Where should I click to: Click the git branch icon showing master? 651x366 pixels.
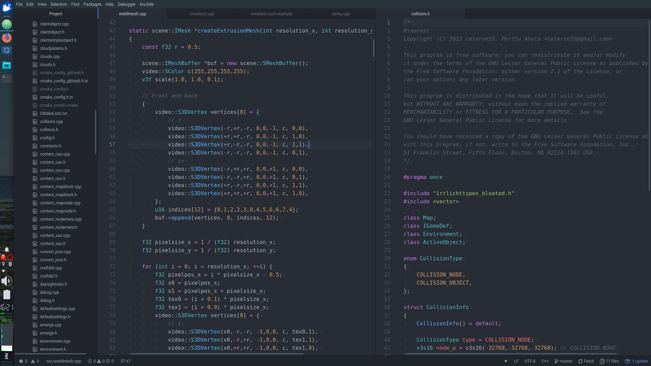point(563,361)
